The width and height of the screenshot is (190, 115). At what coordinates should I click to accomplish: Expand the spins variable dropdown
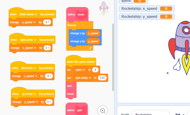(80, 70)
